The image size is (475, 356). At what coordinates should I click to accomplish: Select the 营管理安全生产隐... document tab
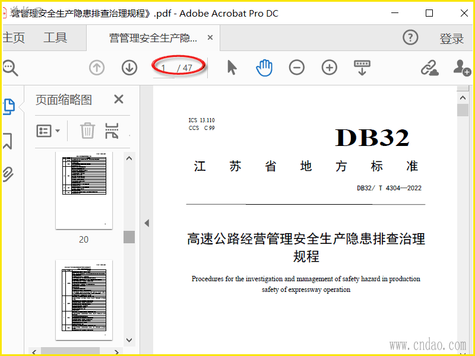click(153, 38)
